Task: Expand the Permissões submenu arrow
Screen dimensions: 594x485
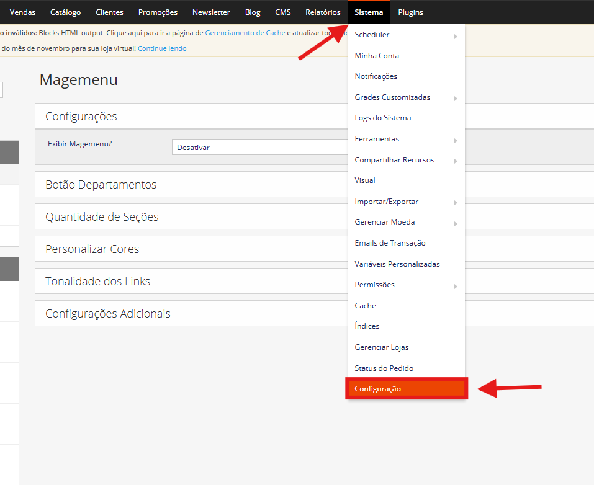Action: click(455, 286)
